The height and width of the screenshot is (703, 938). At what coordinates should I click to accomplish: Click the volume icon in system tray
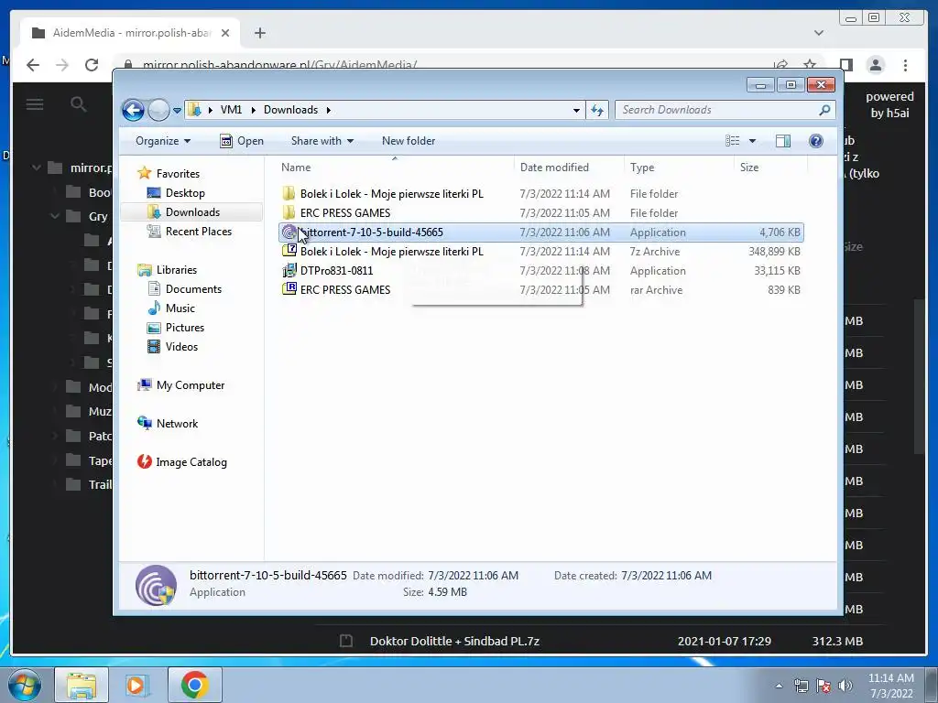845,686
